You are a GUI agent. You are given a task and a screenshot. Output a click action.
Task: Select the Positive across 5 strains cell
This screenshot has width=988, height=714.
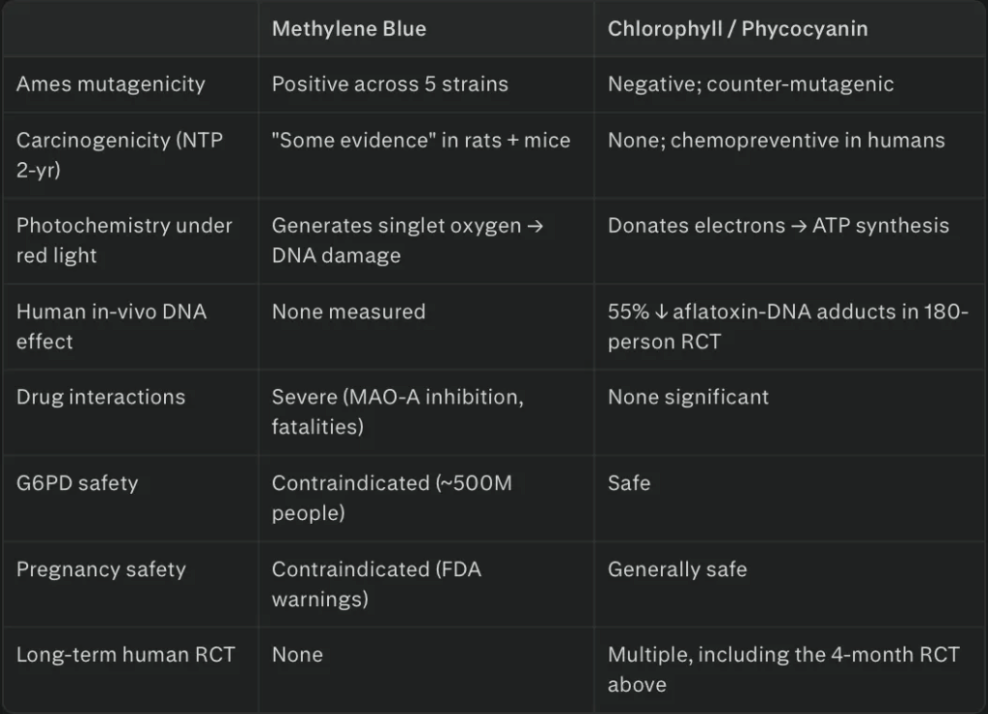[x=390, y=85]
